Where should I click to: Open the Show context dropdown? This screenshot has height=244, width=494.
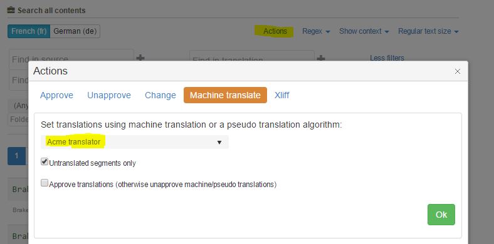(x=364, y=31)
